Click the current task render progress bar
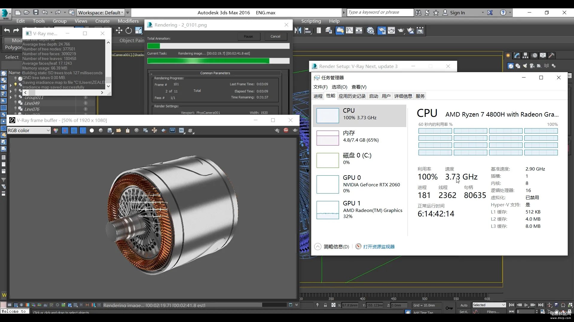 [218, 61]
